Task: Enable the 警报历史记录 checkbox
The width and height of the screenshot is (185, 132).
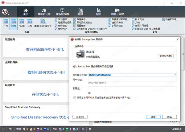Action: click(x=56, y=23)
